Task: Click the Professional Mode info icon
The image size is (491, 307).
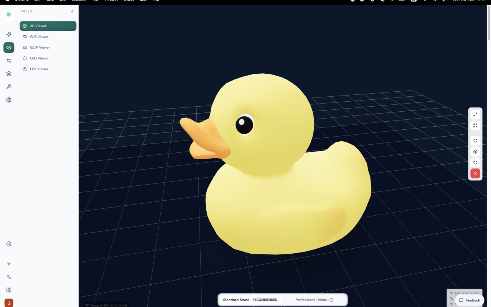Action: 331,300
